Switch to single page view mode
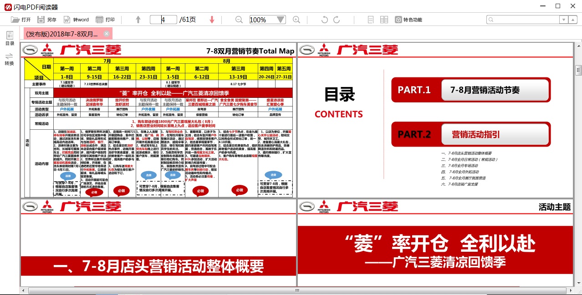This screenshot has width=582, height=295. click(x=370, y=20)
